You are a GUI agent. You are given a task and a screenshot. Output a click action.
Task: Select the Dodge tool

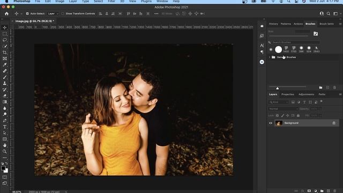(x=5, y=114)
